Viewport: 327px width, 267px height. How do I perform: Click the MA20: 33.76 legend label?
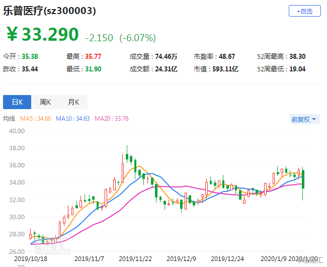point(112,119)
